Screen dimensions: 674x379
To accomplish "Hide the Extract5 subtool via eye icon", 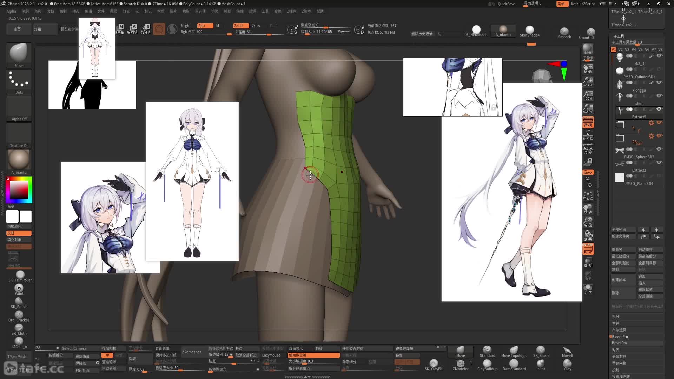I will pos(659,109).
